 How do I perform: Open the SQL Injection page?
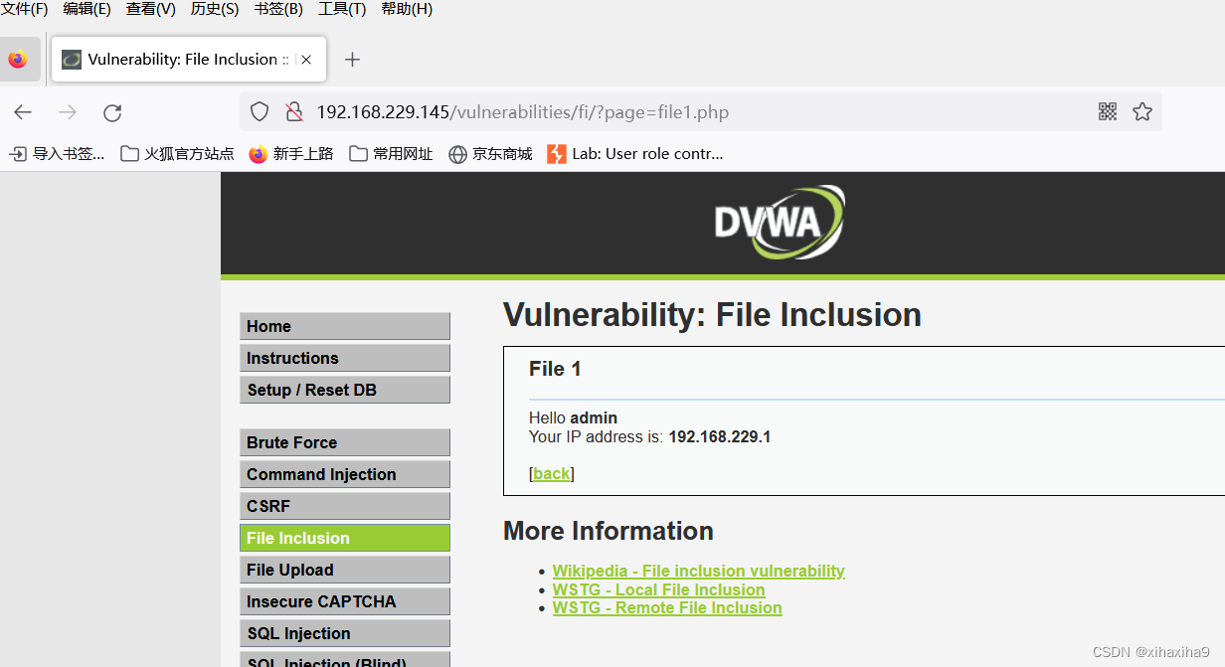345,633
